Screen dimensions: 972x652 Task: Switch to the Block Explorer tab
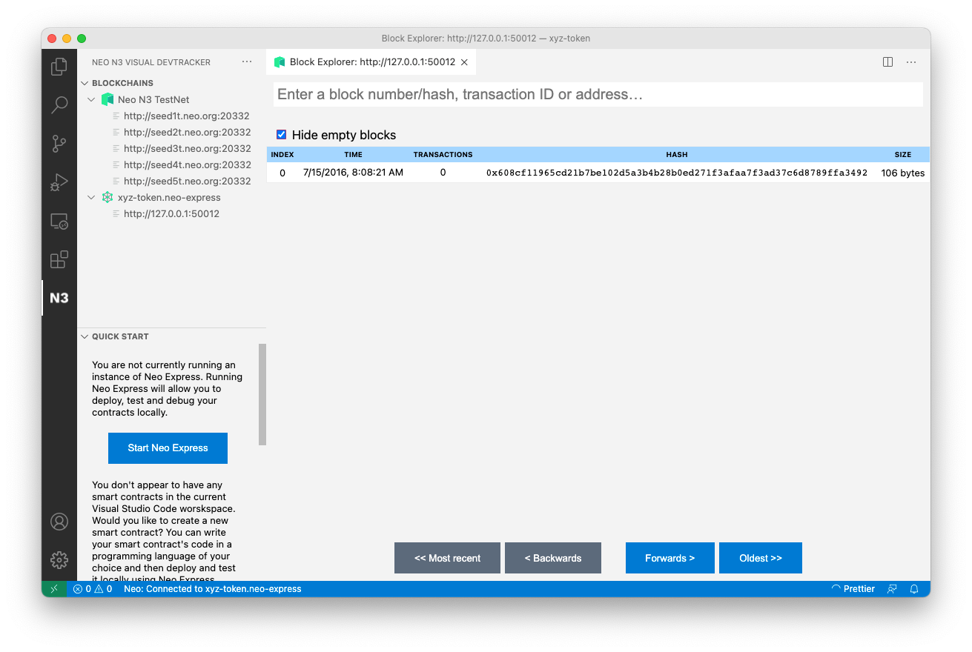coord(371,62)
